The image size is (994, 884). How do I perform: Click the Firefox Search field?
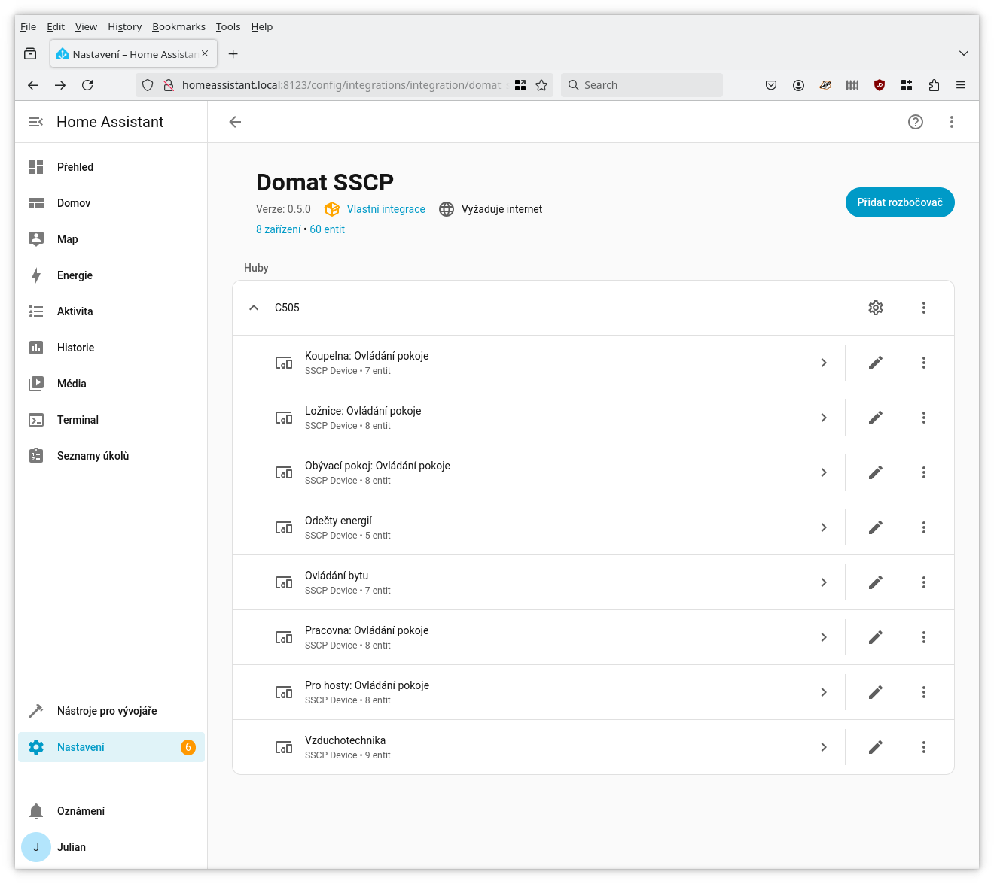click(642, 85)
